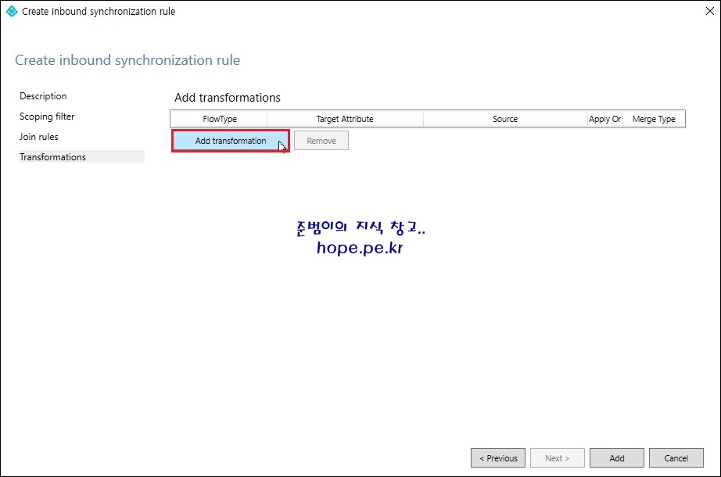Cancel the synchronization rule dialog

tap(676, 458)
